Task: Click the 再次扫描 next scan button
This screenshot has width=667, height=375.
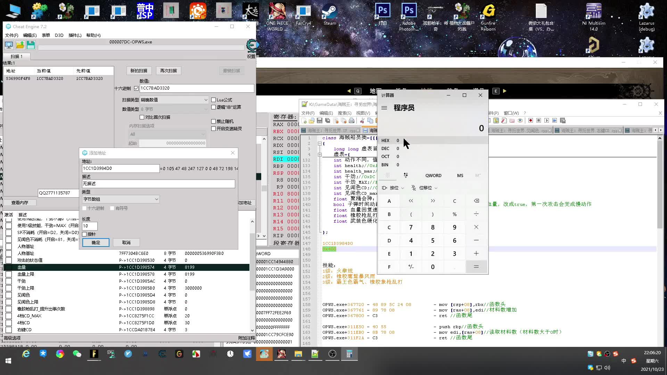Action: tap(168, 71)
